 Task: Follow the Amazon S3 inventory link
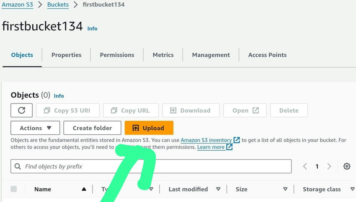(x=206, y=140)
